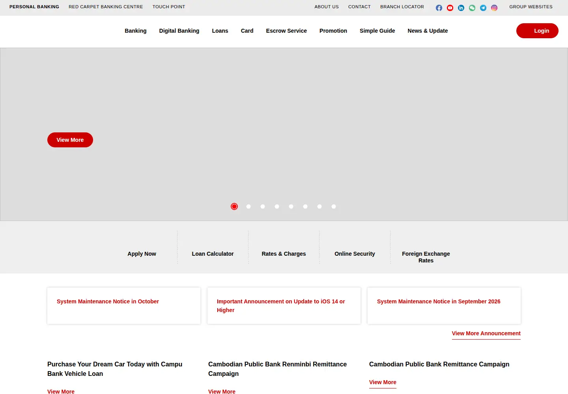Expand the Group Websites dropdown
This screenshot has height=394, width=568.
pyautogui.click(x=531, y=7)
